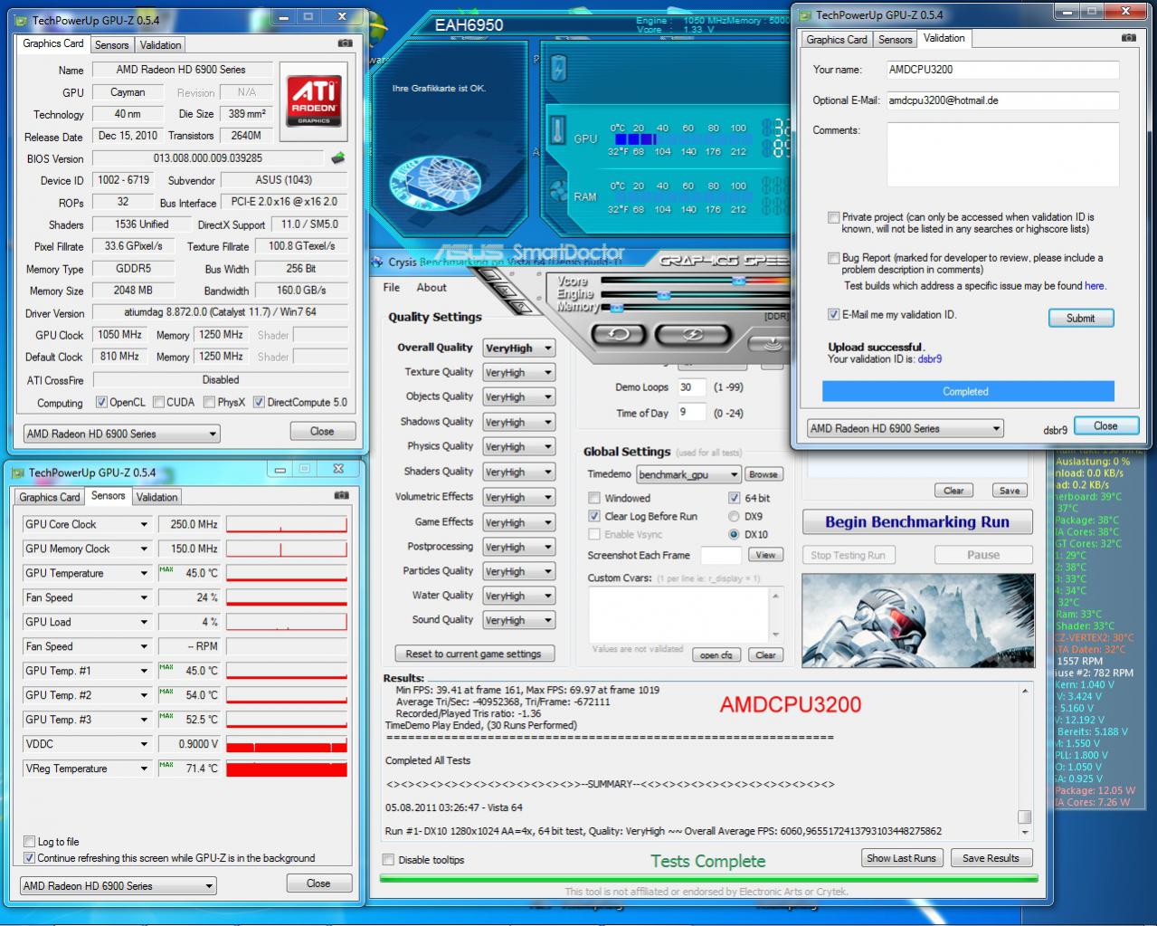This screenshot has width=1157, height=926.
Task: Click the Submit validation button
Action: tap(1080, 318)
